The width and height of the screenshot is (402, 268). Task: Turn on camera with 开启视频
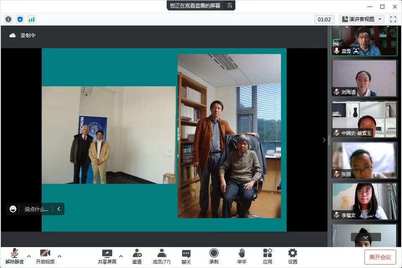click(x=45, y=256)
